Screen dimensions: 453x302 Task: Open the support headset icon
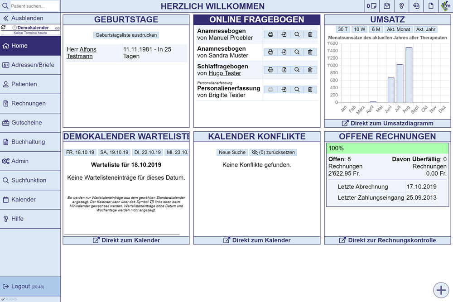[416, 6]
